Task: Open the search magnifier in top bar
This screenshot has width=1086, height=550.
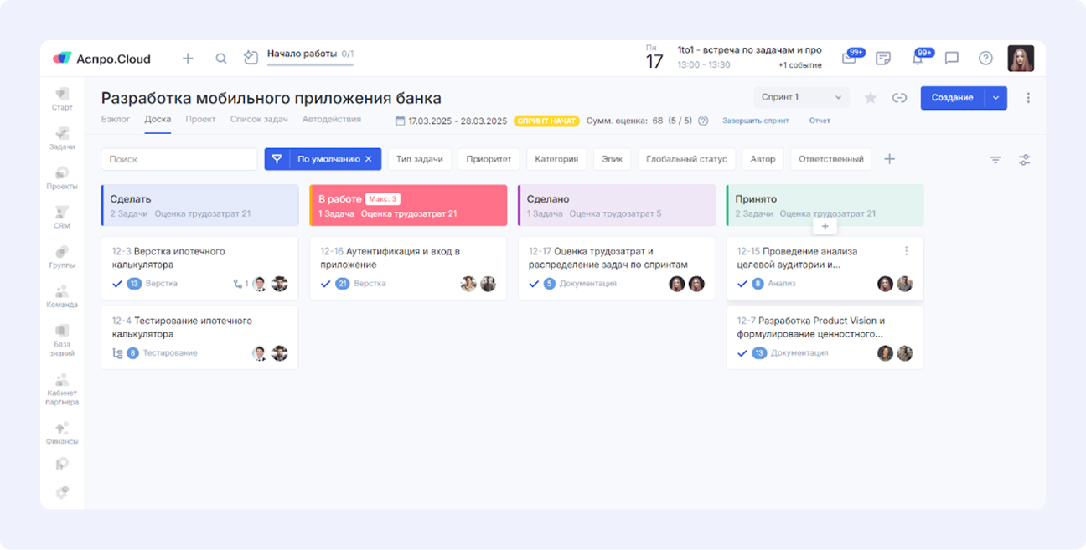Action: (221, 59)
